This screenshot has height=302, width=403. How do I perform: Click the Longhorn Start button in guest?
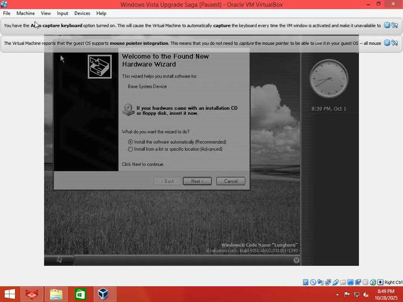59,260
